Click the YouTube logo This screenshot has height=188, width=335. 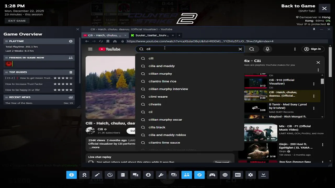click(109, 49)
